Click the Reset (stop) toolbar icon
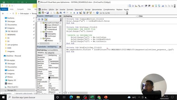177x100 pixels. [77, 13]
